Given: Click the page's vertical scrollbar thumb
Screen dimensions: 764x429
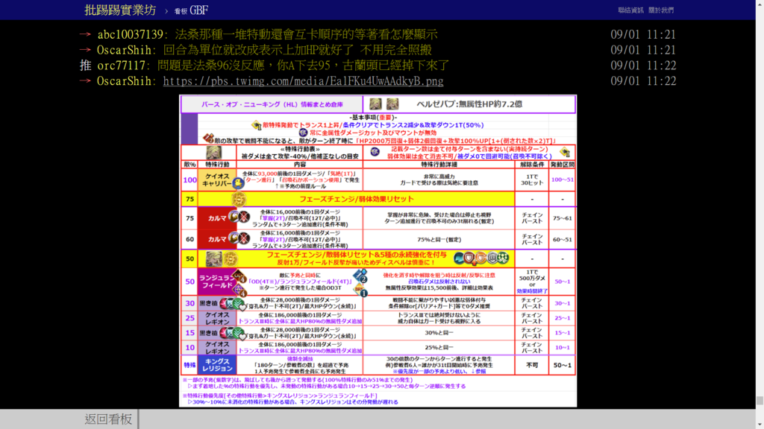Looking at the screenshot, I should pyautogui.click(x=760, y=401).
